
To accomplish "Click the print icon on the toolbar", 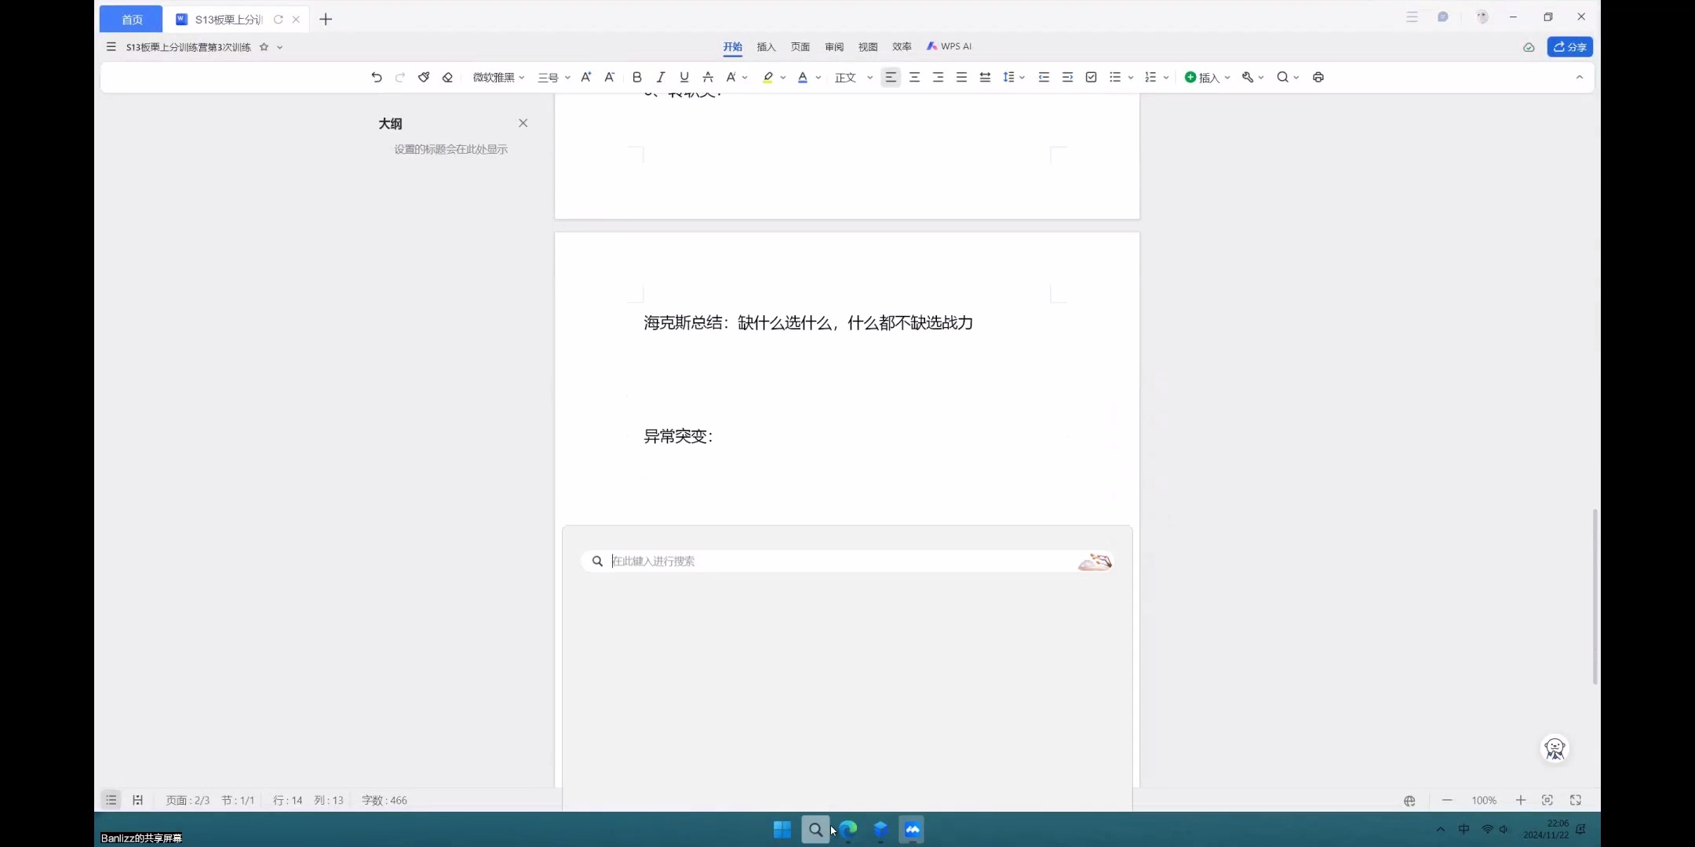I will 1318,77.
